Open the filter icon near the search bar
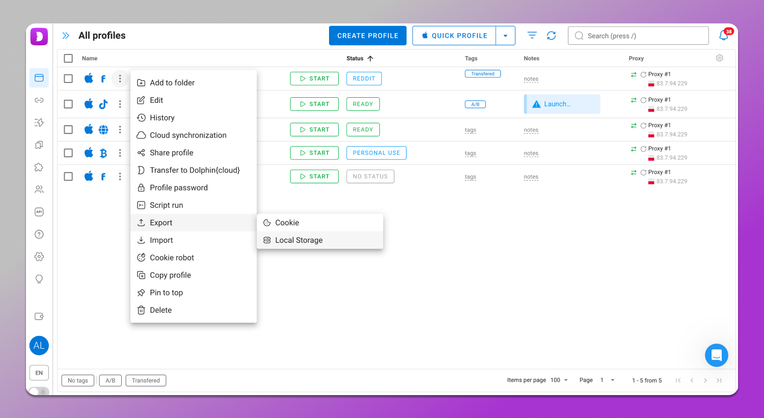Image resolution: width=764 pixels, height=418 pixels. coord(532,35)
